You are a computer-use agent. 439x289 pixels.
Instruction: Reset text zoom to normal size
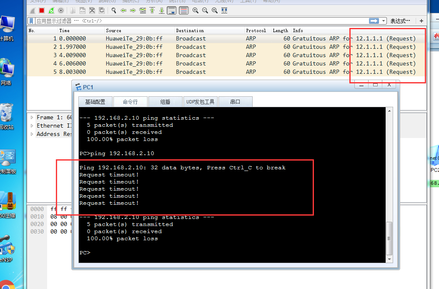point(214,11)
